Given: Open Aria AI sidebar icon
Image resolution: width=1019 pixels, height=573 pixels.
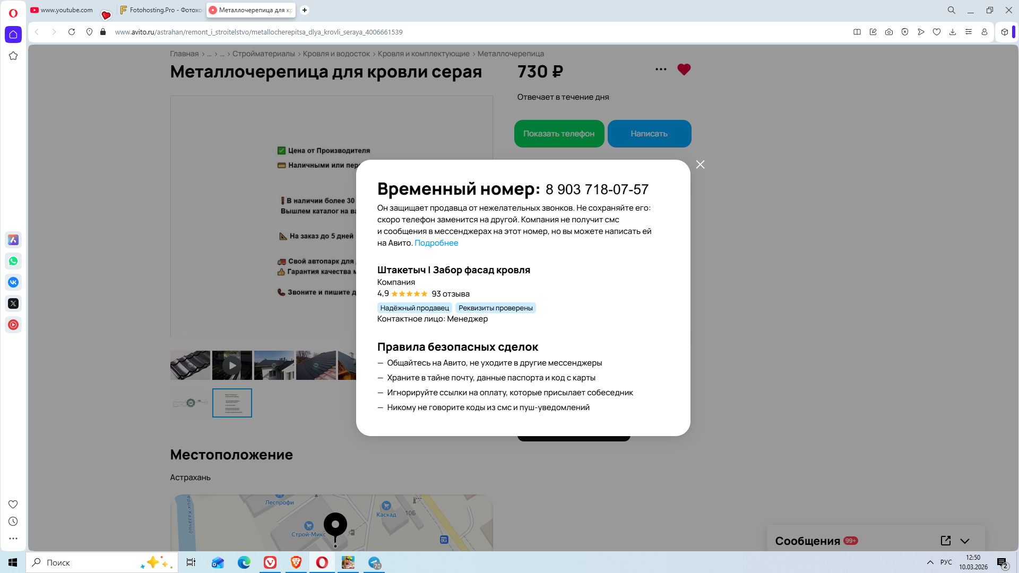Looking at the screenshot, I should pos(13,240).
